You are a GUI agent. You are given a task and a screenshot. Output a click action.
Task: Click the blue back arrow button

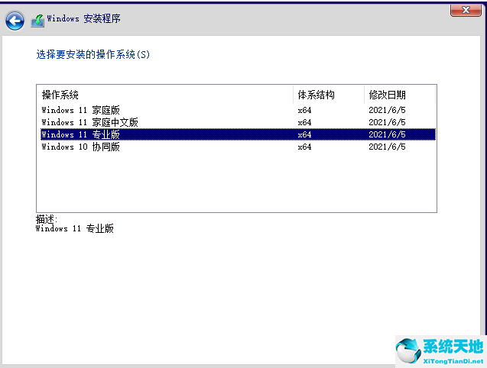point(15,21)
